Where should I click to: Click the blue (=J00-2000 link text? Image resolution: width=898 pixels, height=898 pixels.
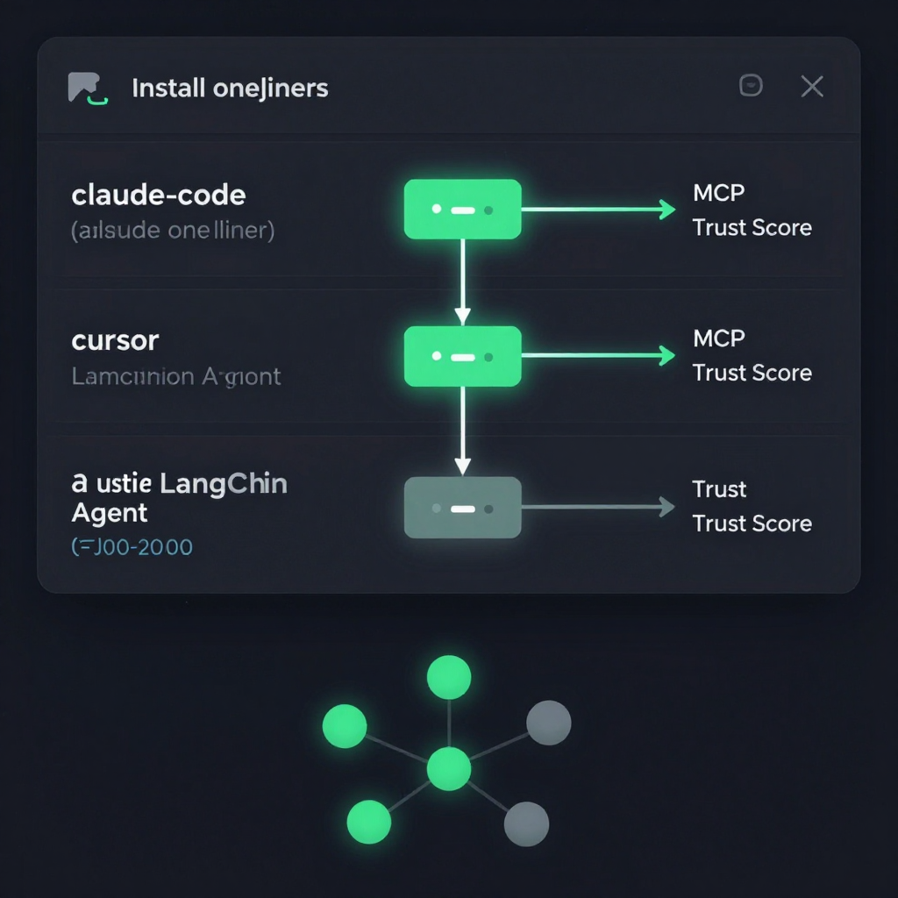132,547
